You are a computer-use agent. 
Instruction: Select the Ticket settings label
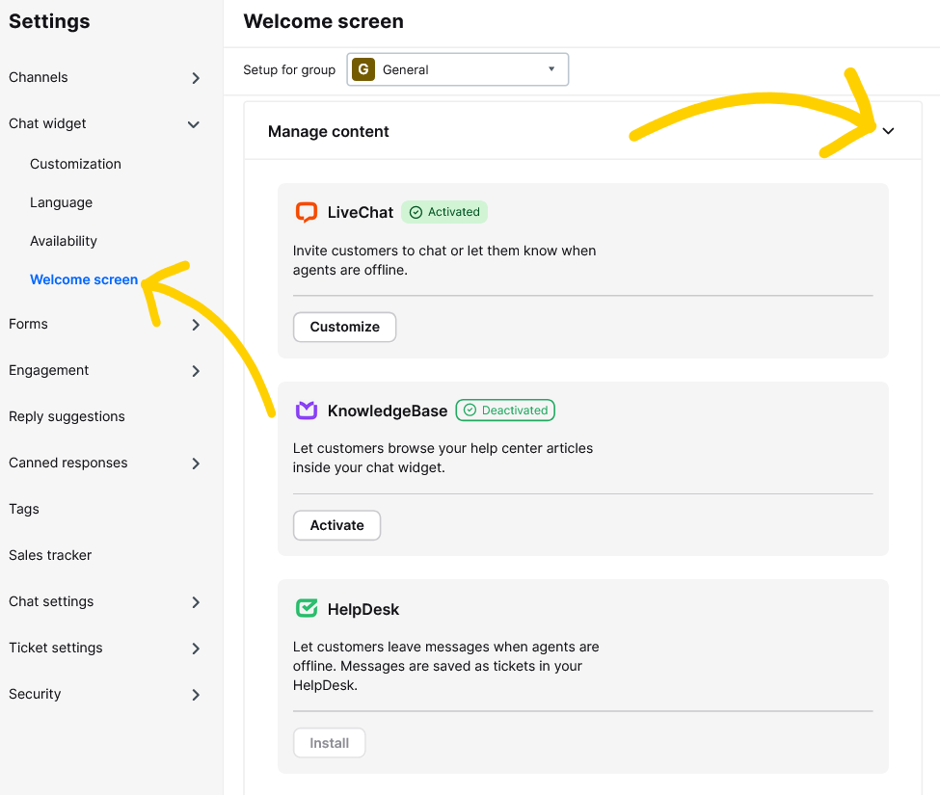pos(56,648)
